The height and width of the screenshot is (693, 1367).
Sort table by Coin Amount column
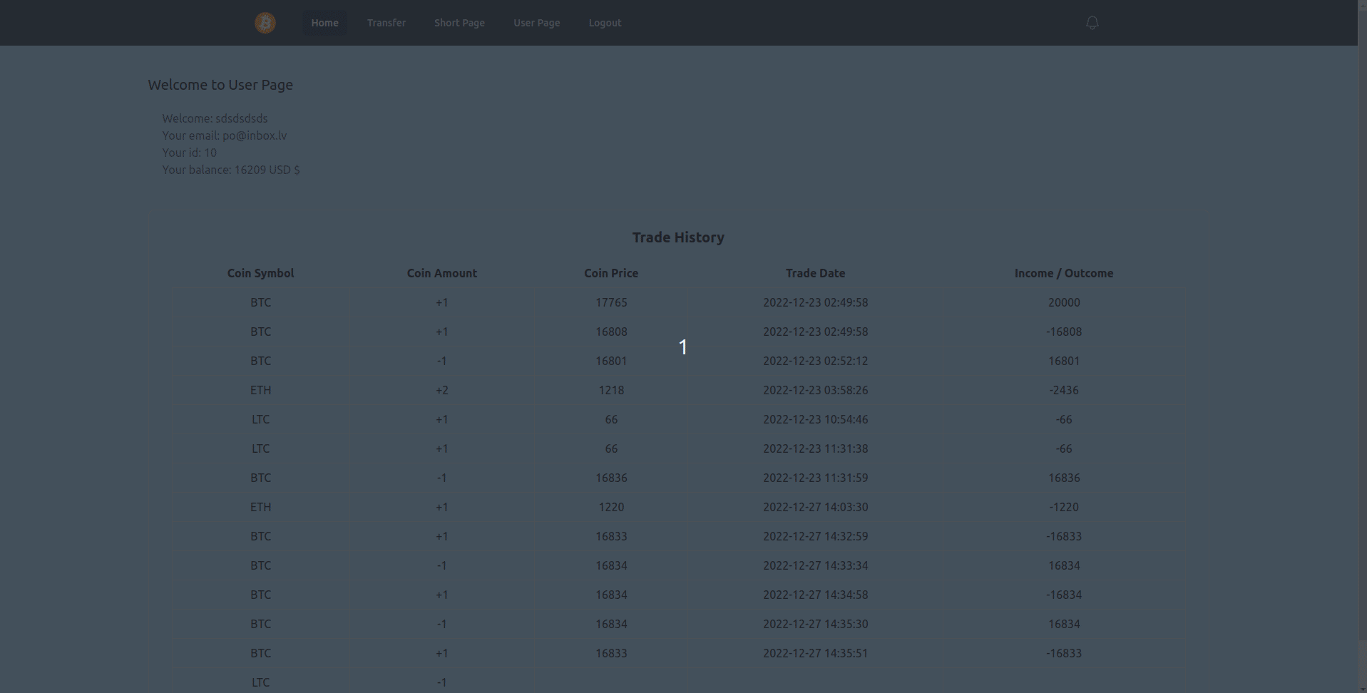[x=441, y=273]
